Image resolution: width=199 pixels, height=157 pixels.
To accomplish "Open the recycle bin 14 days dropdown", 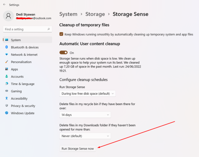I will 85,115.
